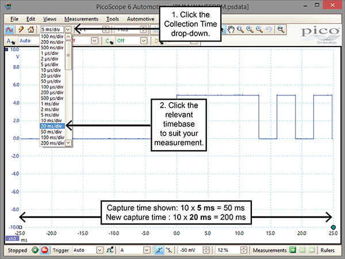
Task: Click the voltage ruler handle at -10.0
Action: click(x=20, y=227)
